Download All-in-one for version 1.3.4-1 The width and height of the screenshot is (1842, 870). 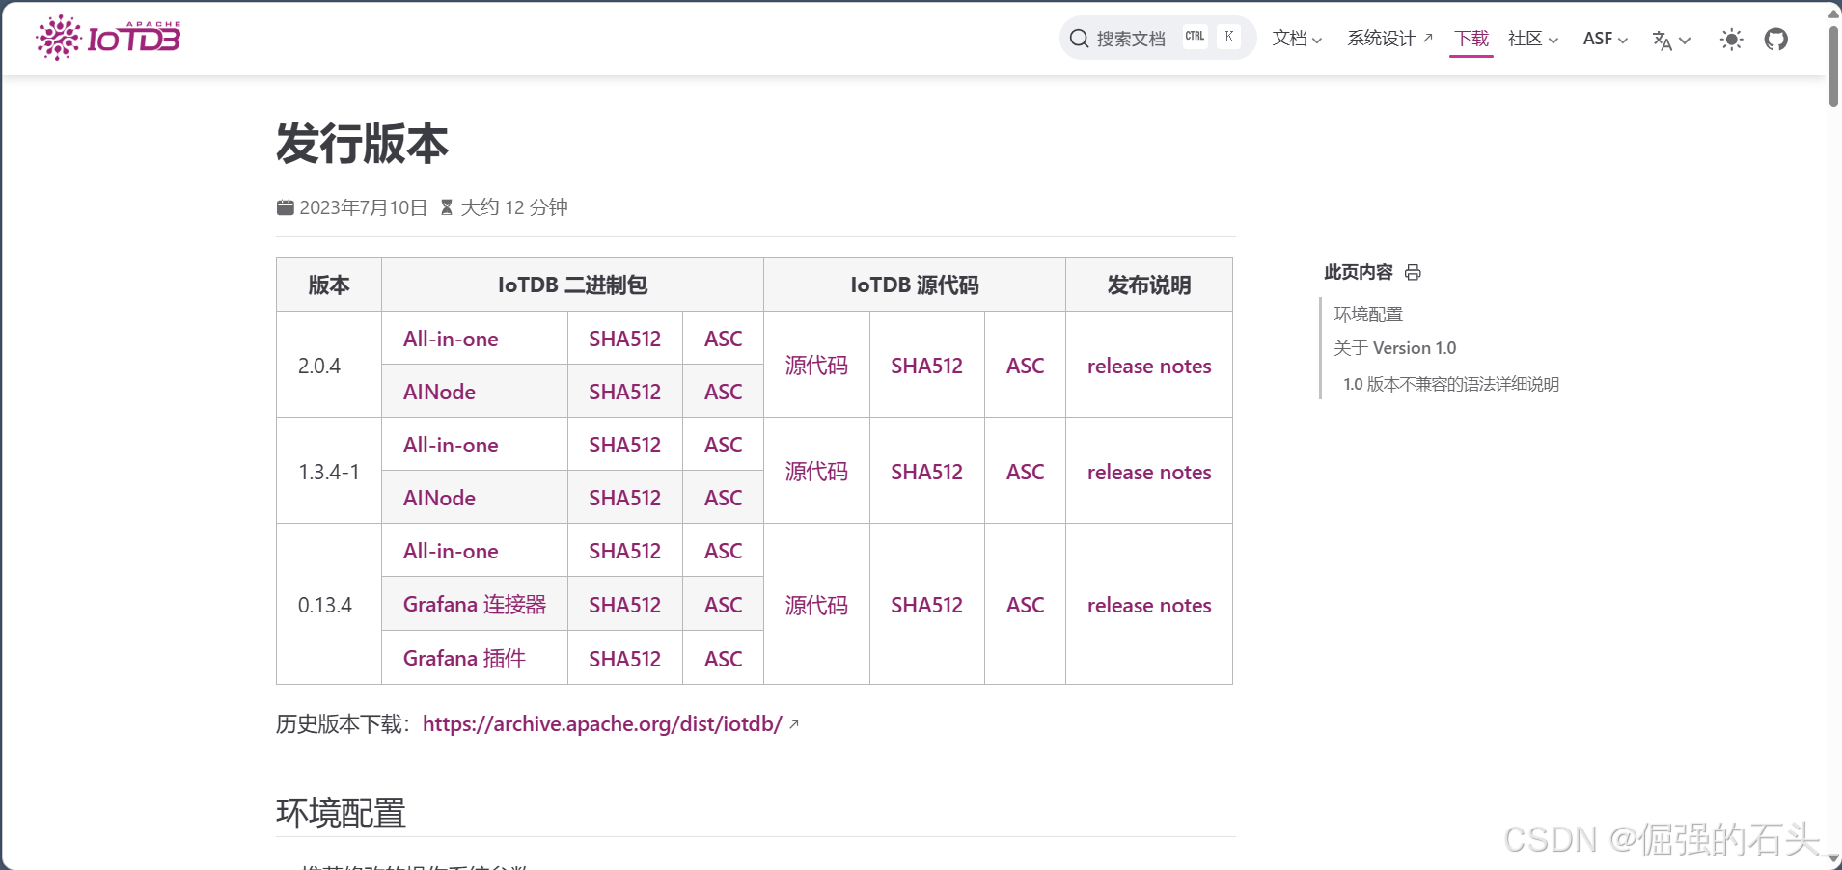tap(451, 445)
